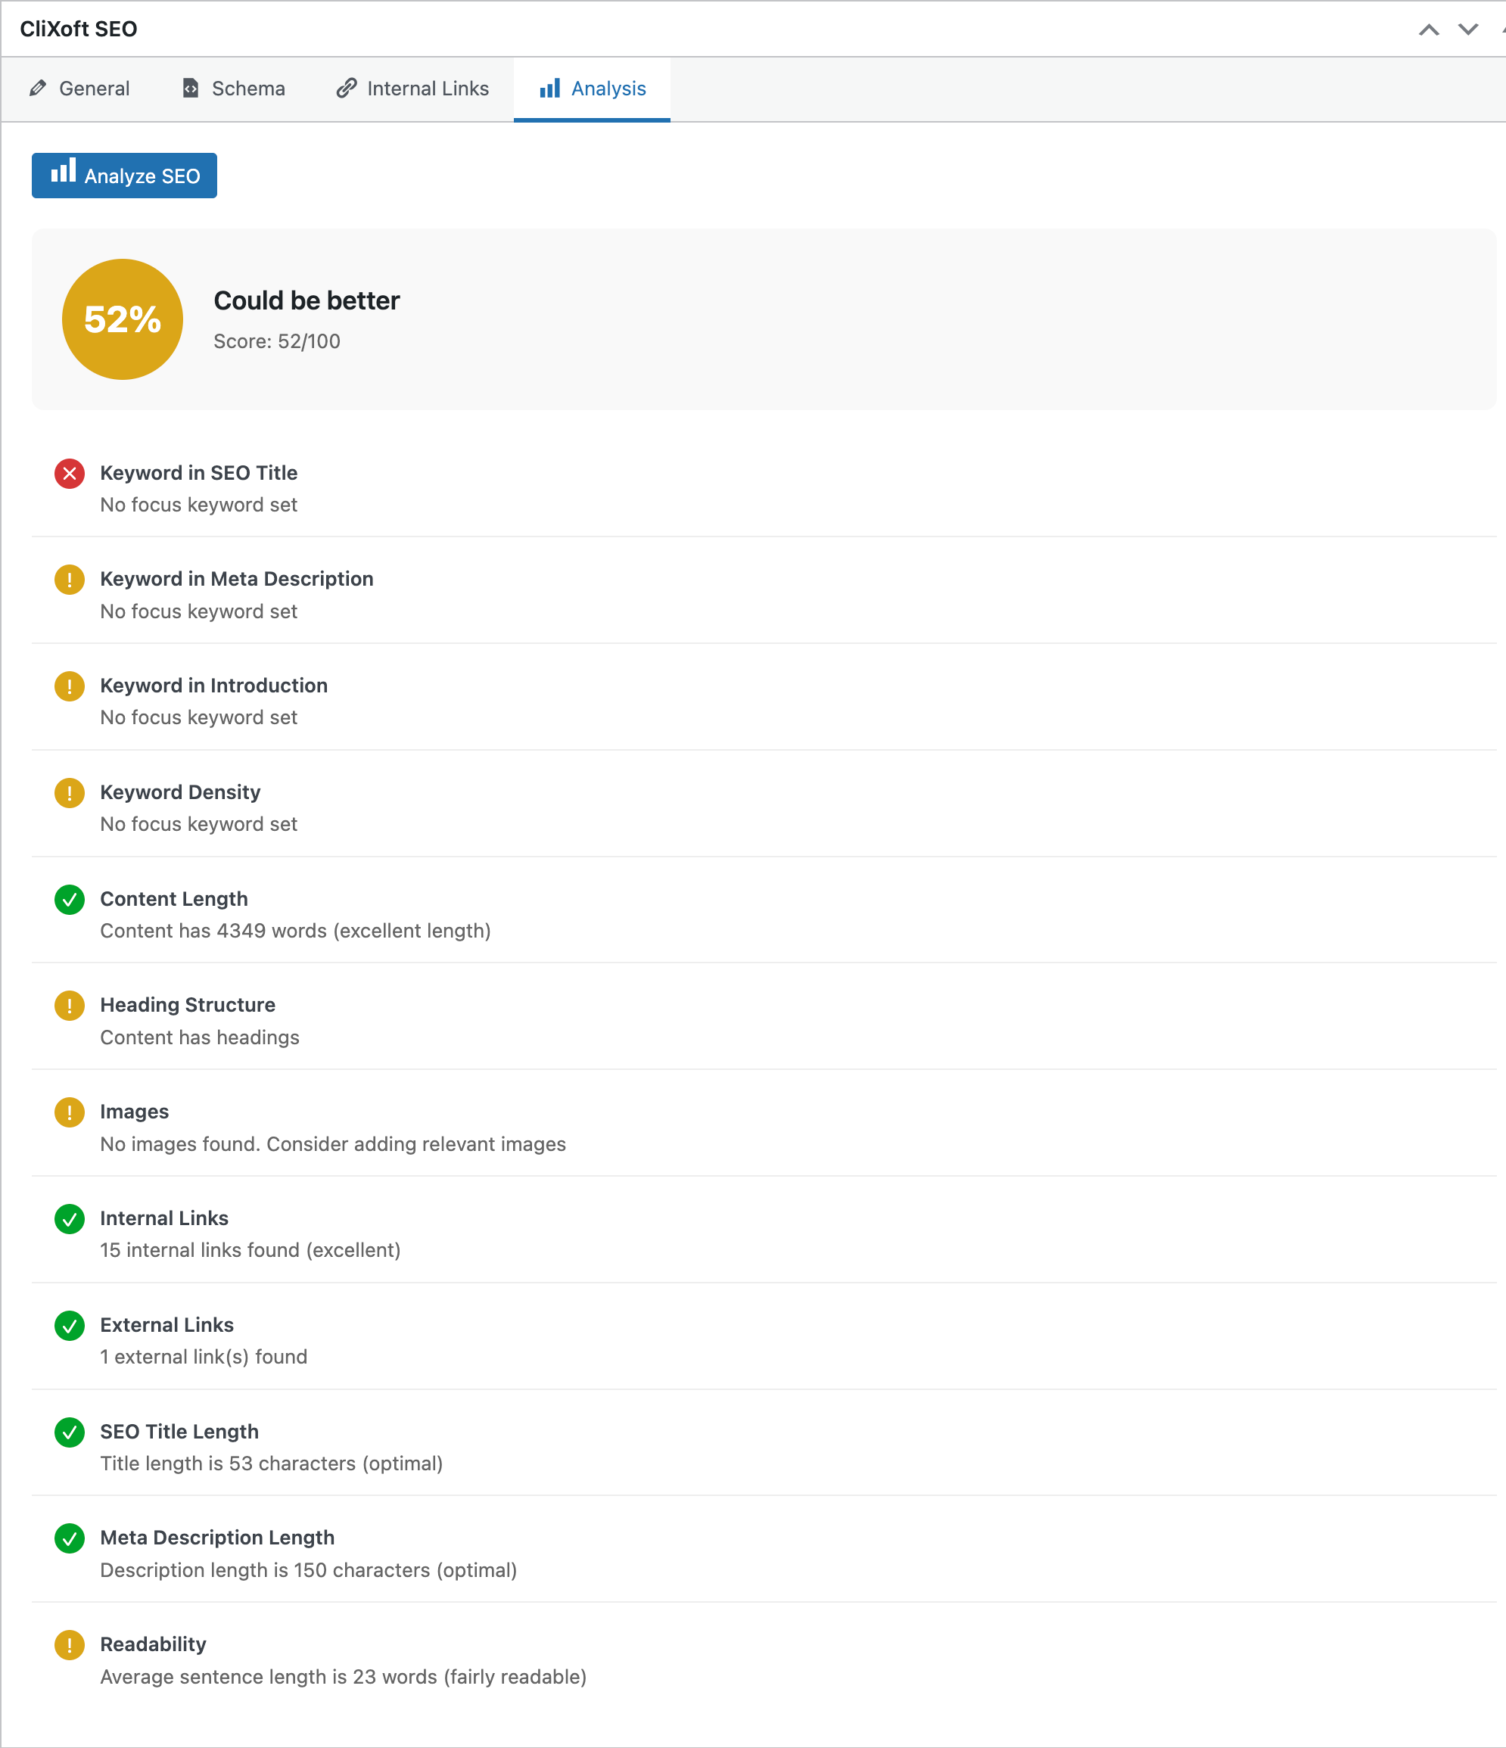Click the warning icon next to Images

[x=69, y=1113]
